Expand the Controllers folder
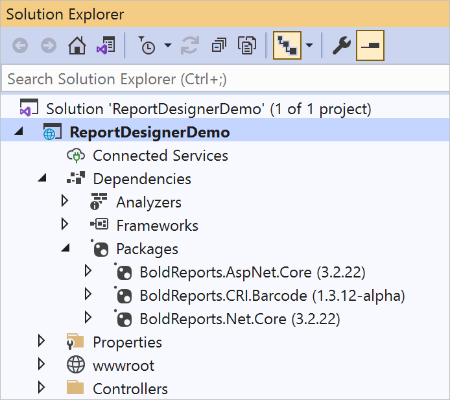The width and height of the screenshot is (450, 400). [x=41, y=388]
